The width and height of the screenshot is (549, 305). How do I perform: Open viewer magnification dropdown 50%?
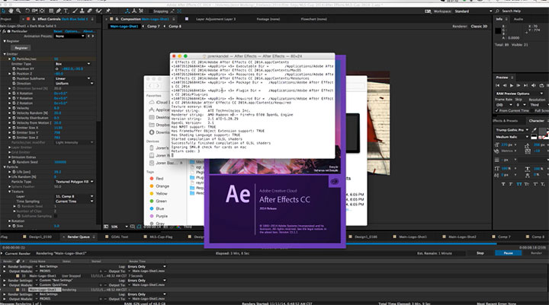[x=119, y=227]
